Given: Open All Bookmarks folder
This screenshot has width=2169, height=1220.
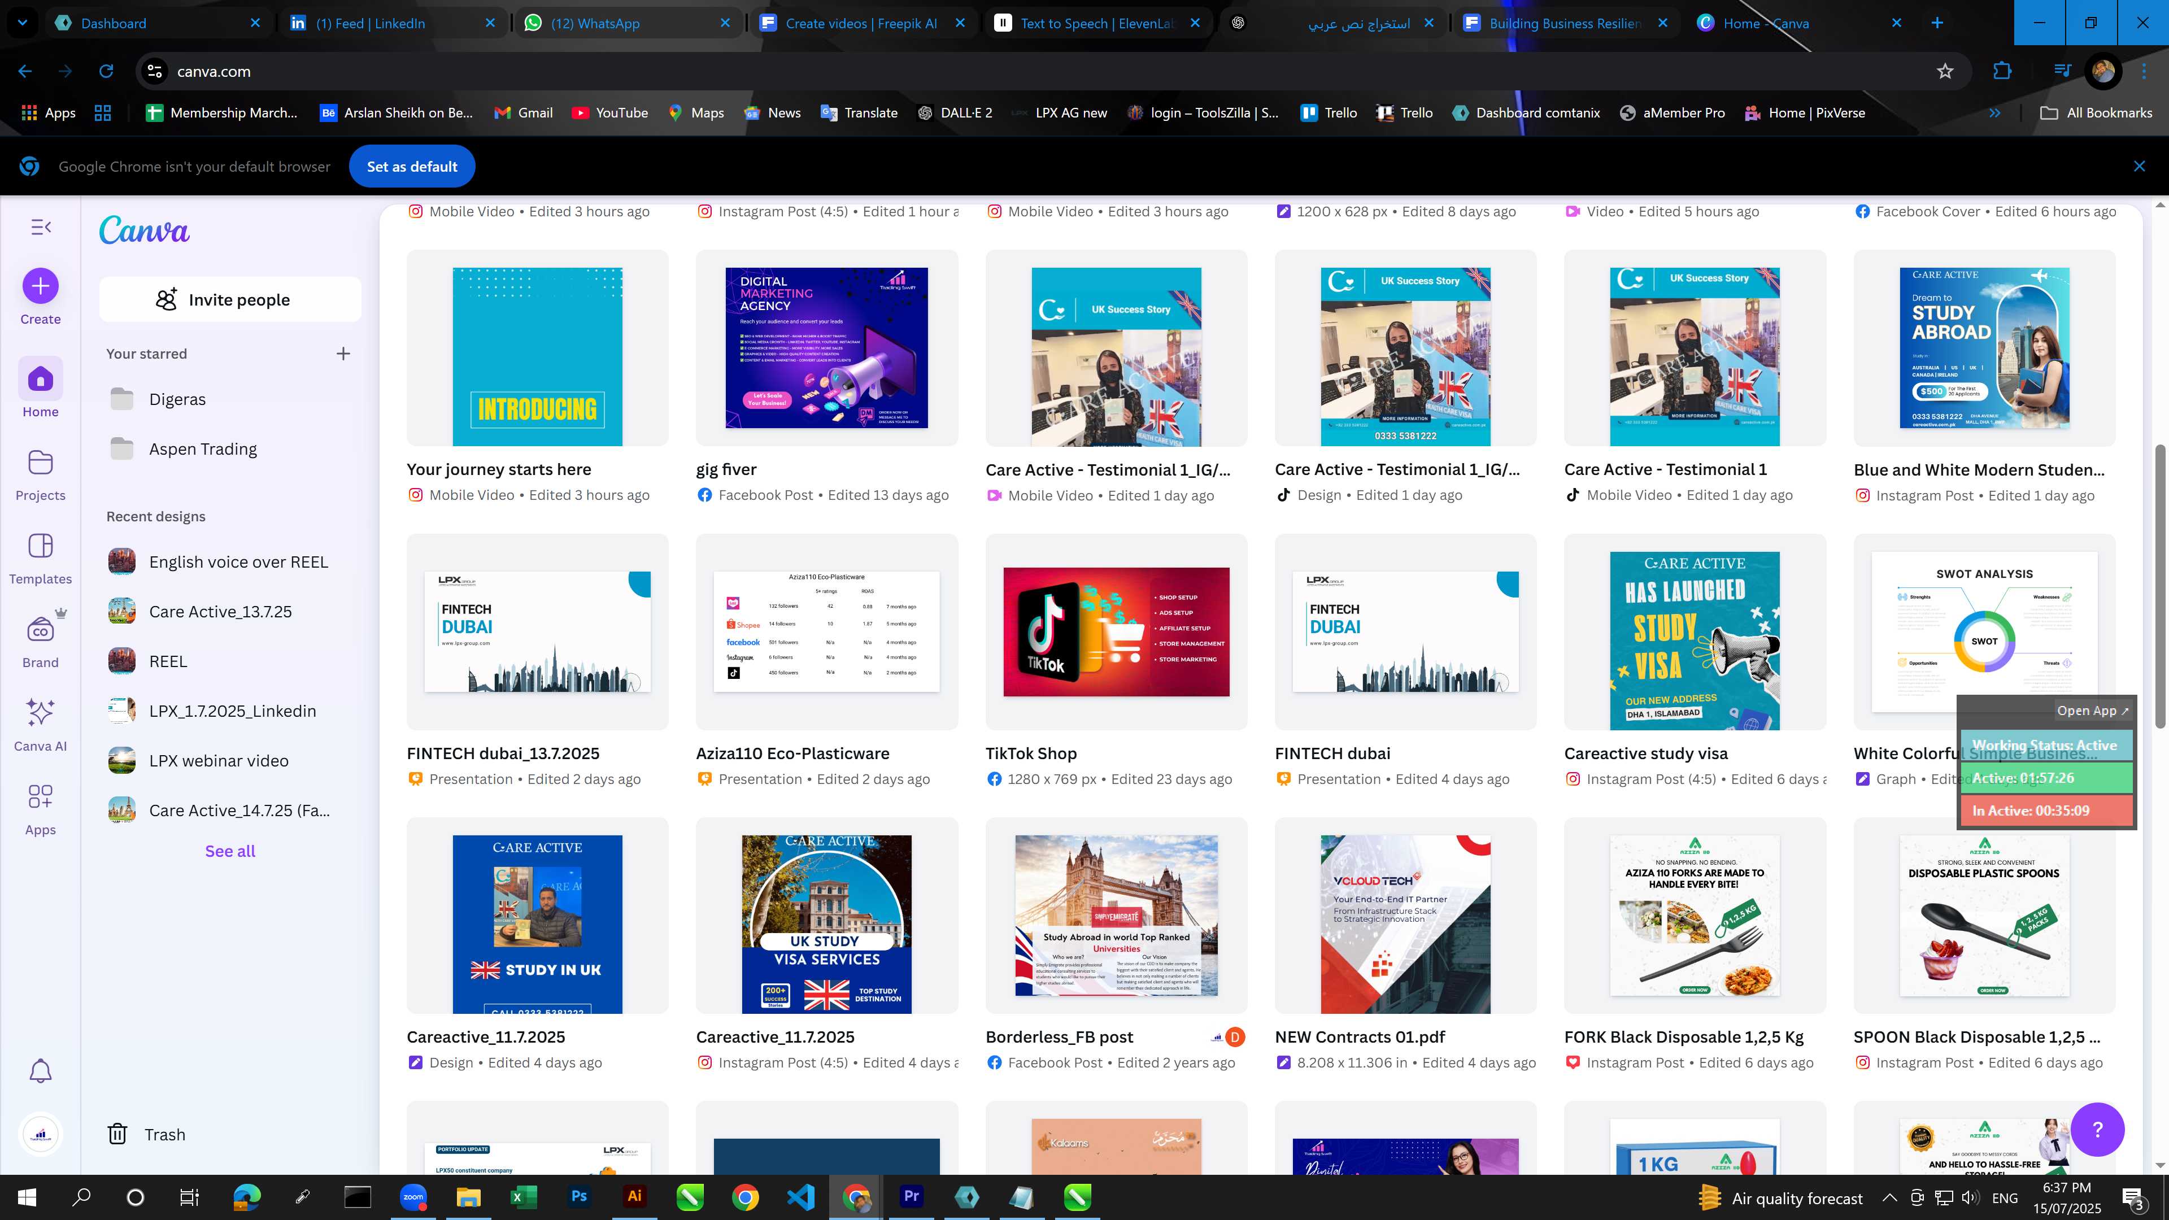Looking at the screenshot, I should 2097,113.
